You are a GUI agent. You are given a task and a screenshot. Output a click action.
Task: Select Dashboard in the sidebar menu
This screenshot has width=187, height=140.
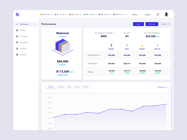coord(26,24)
